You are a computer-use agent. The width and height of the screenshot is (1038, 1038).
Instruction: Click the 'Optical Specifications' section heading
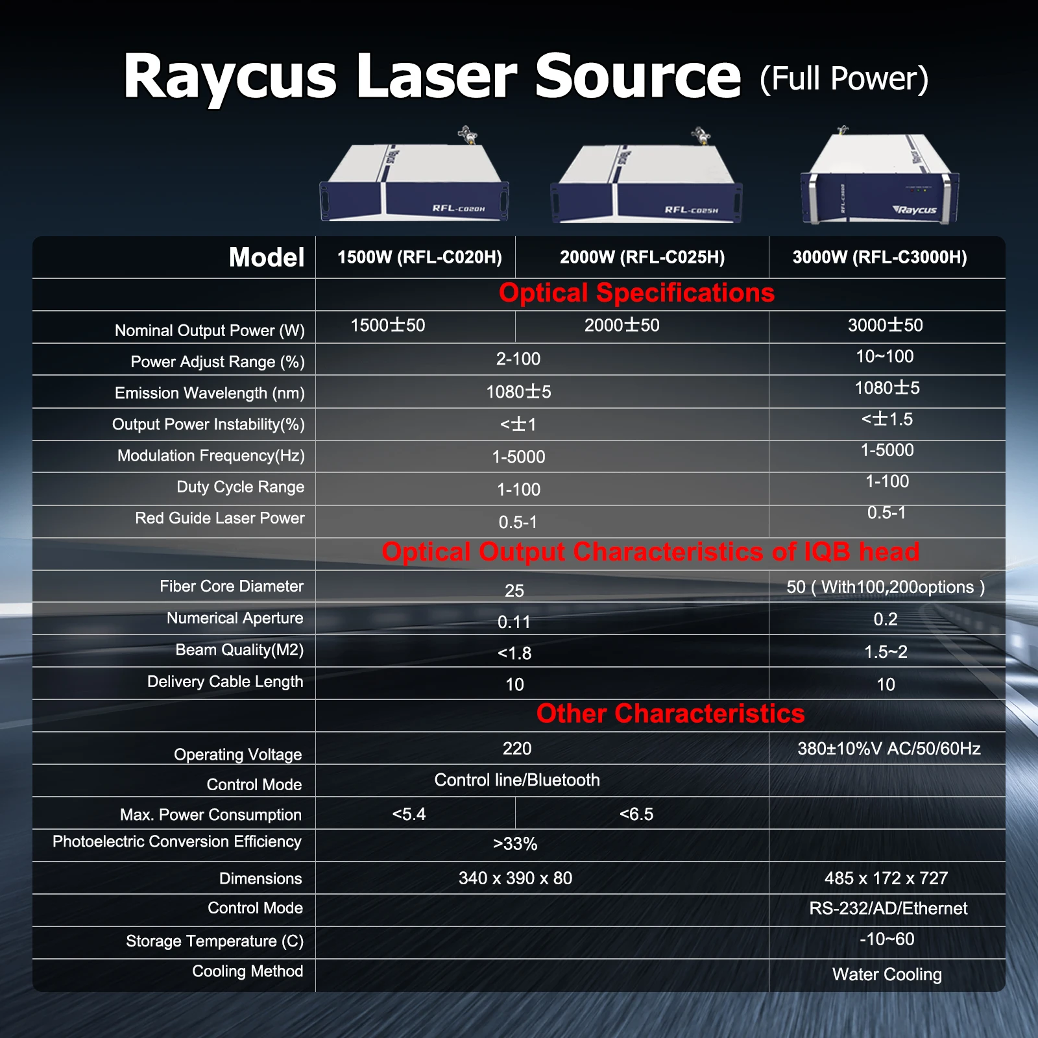[x=636, y=293]
